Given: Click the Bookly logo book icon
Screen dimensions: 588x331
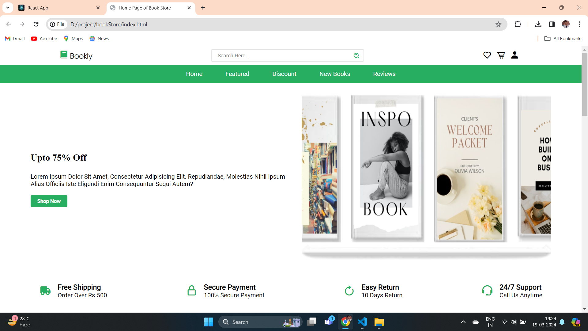Looking at the screenshot, I should click(64, 55).
